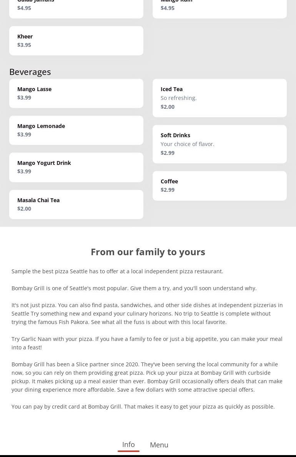Pick the Masala Chai Tea card

76,204
